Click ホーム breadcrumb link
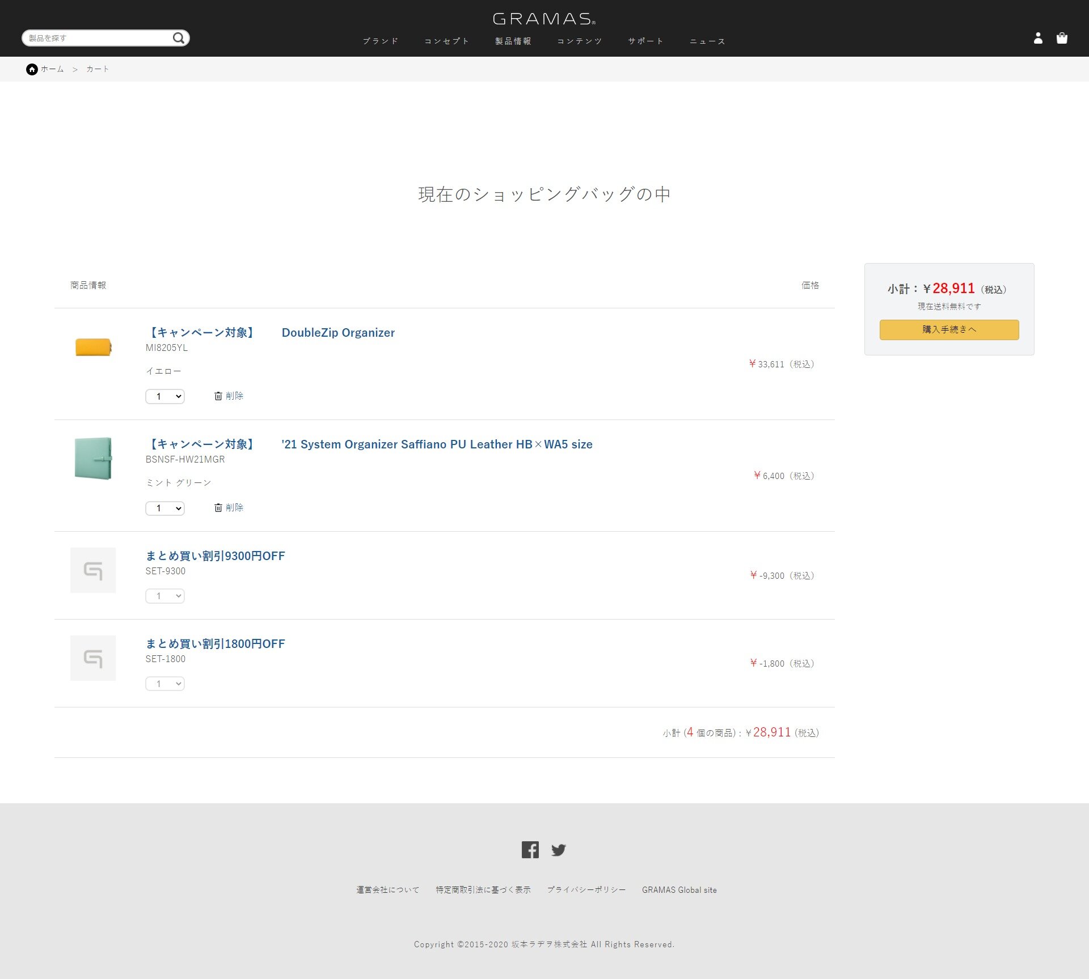Viewport: 1089px width, 979px height. [x=52, y=69]
